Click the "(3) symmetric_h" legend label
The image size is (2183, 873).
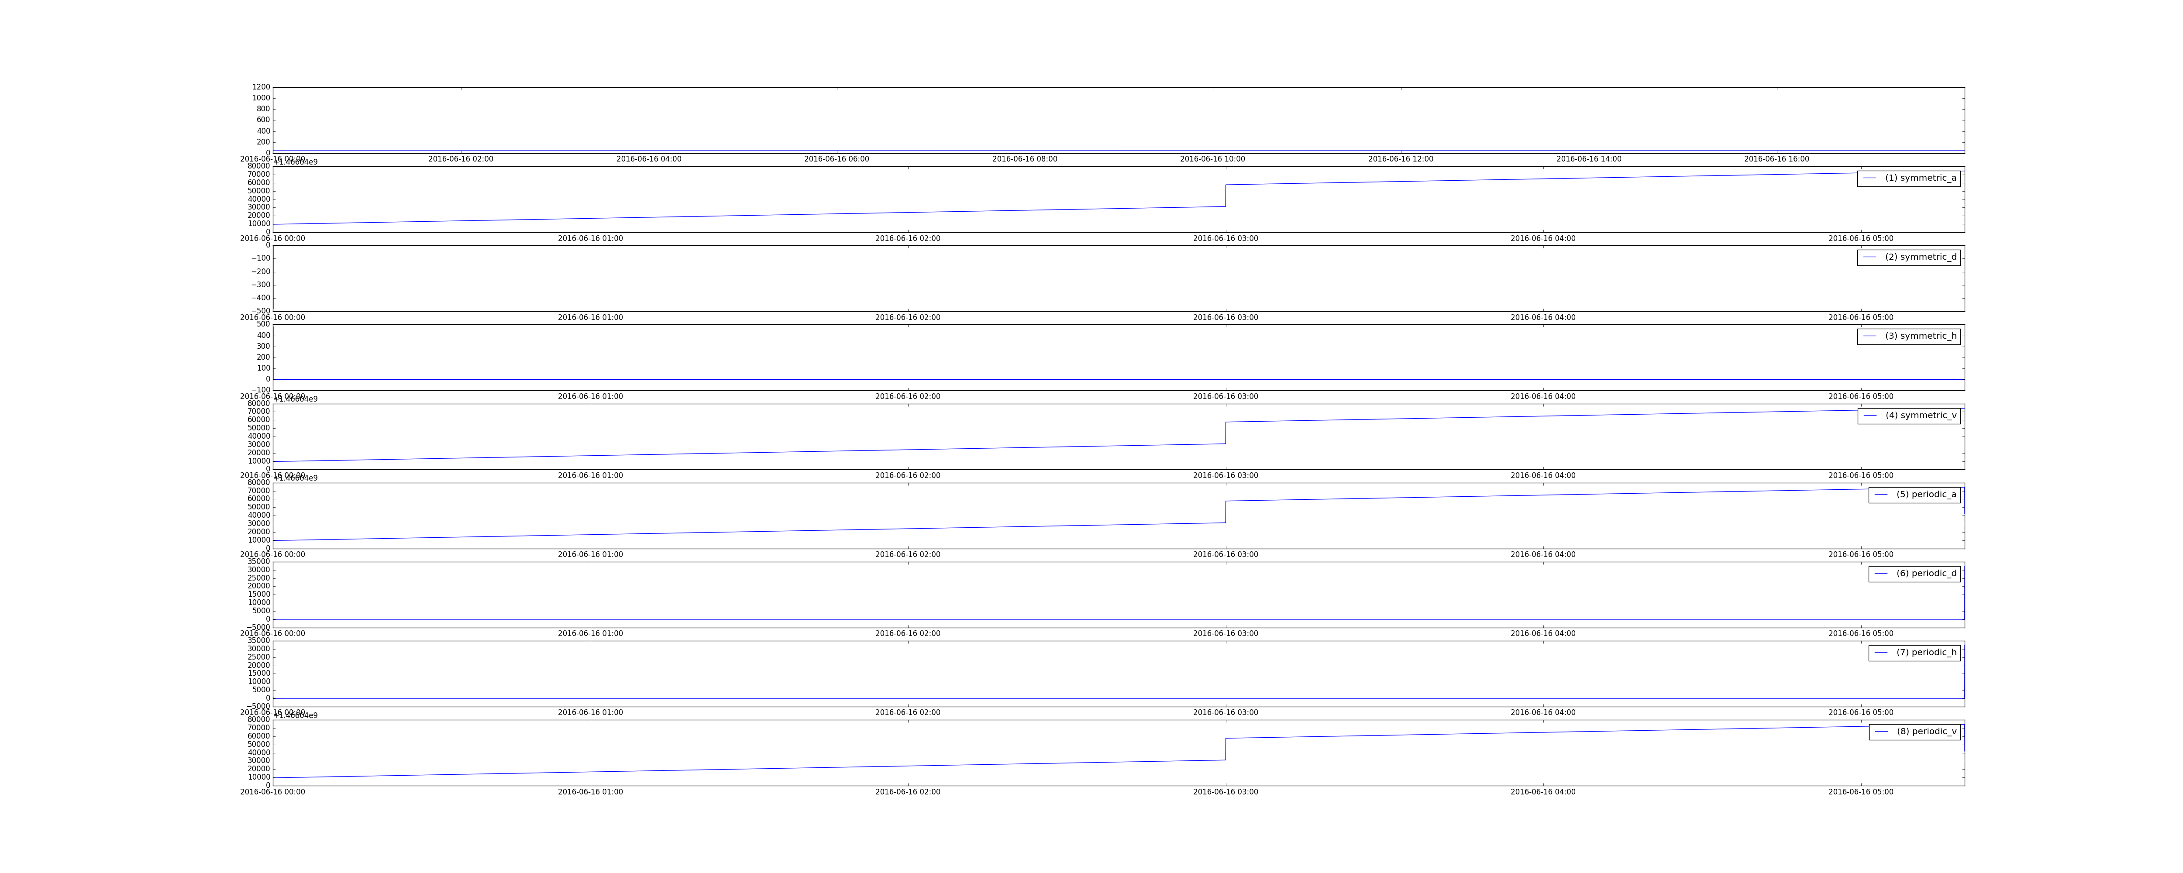coord(1920,336)
